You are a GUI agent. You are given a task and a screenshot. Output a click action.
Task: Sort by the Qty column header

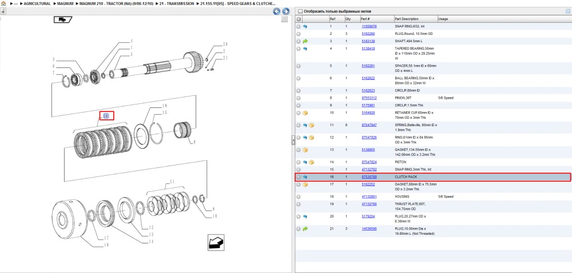coord(348,19)
